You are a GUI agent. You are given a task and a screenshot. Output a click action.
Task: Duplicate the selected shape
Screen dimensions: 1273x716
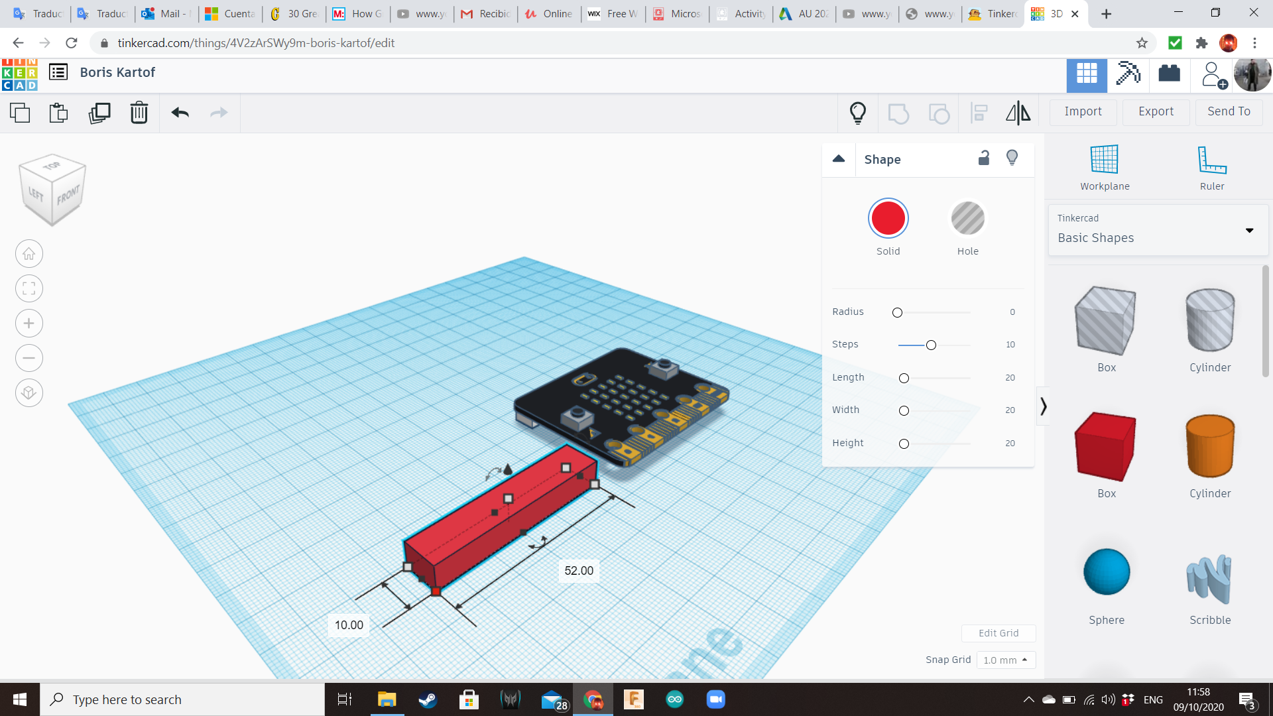click(99, 113)
